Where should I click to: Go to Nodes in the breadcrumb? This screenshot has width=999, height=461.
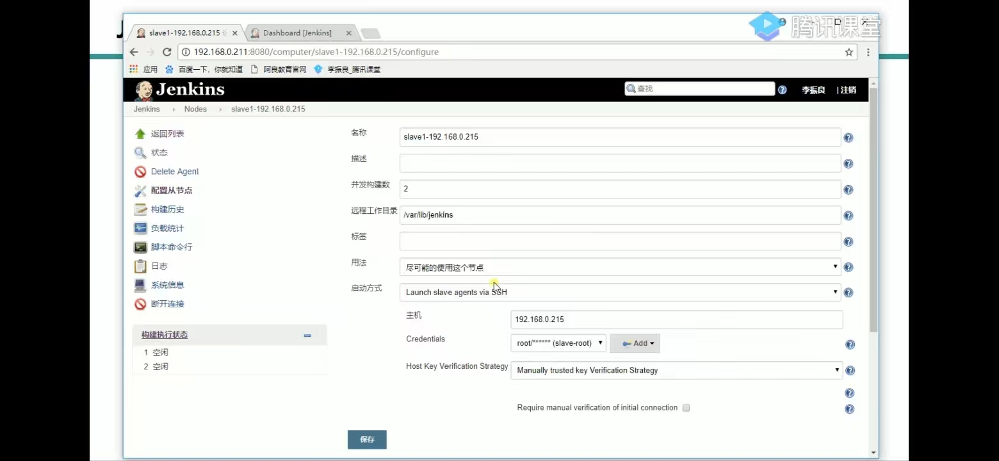(195, 109)
